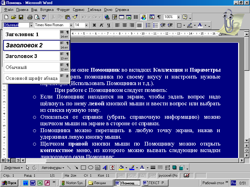This screenshot has width=250, height=187.
Task: Open the Columns button
Action: click(136, 17)
